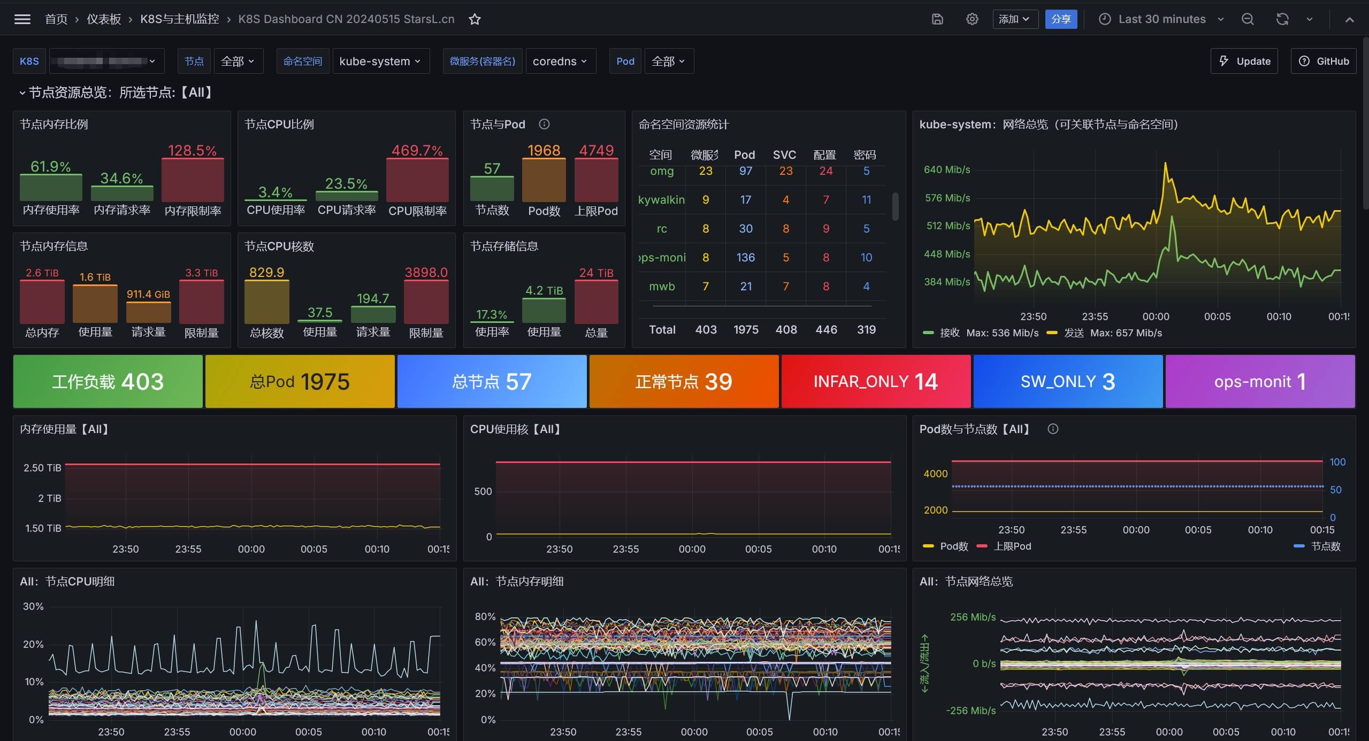Screen dimensions: 1369x741
Task: Refresh the dashboard now
Action: tap(1282, 19)
